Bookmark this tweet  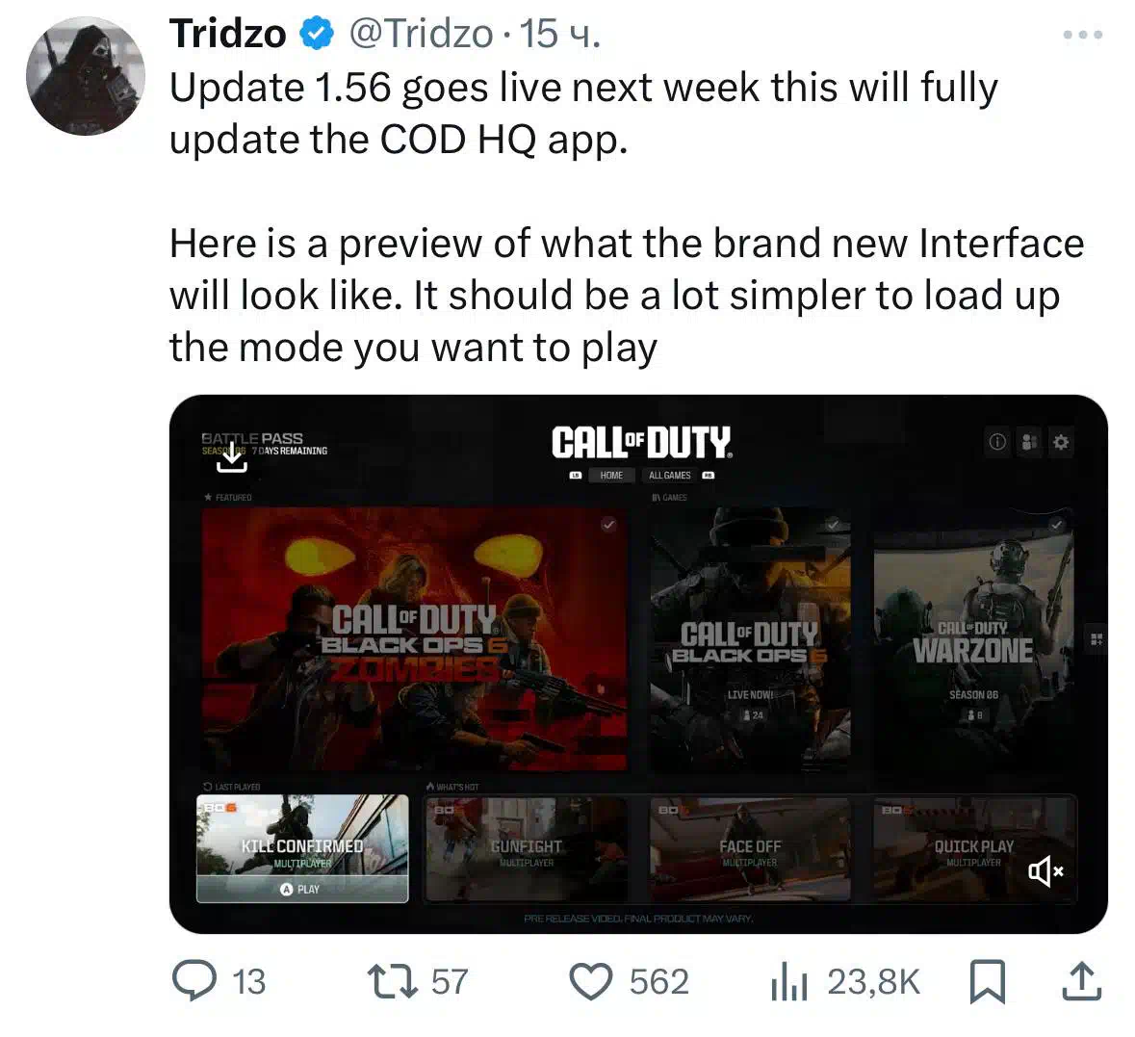tap(988, 982)
